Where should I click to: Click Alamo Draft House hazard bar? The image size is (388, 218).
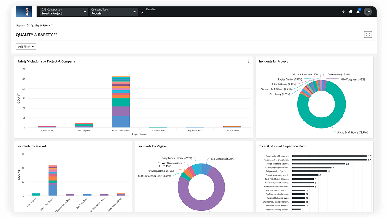click(53, 180)
